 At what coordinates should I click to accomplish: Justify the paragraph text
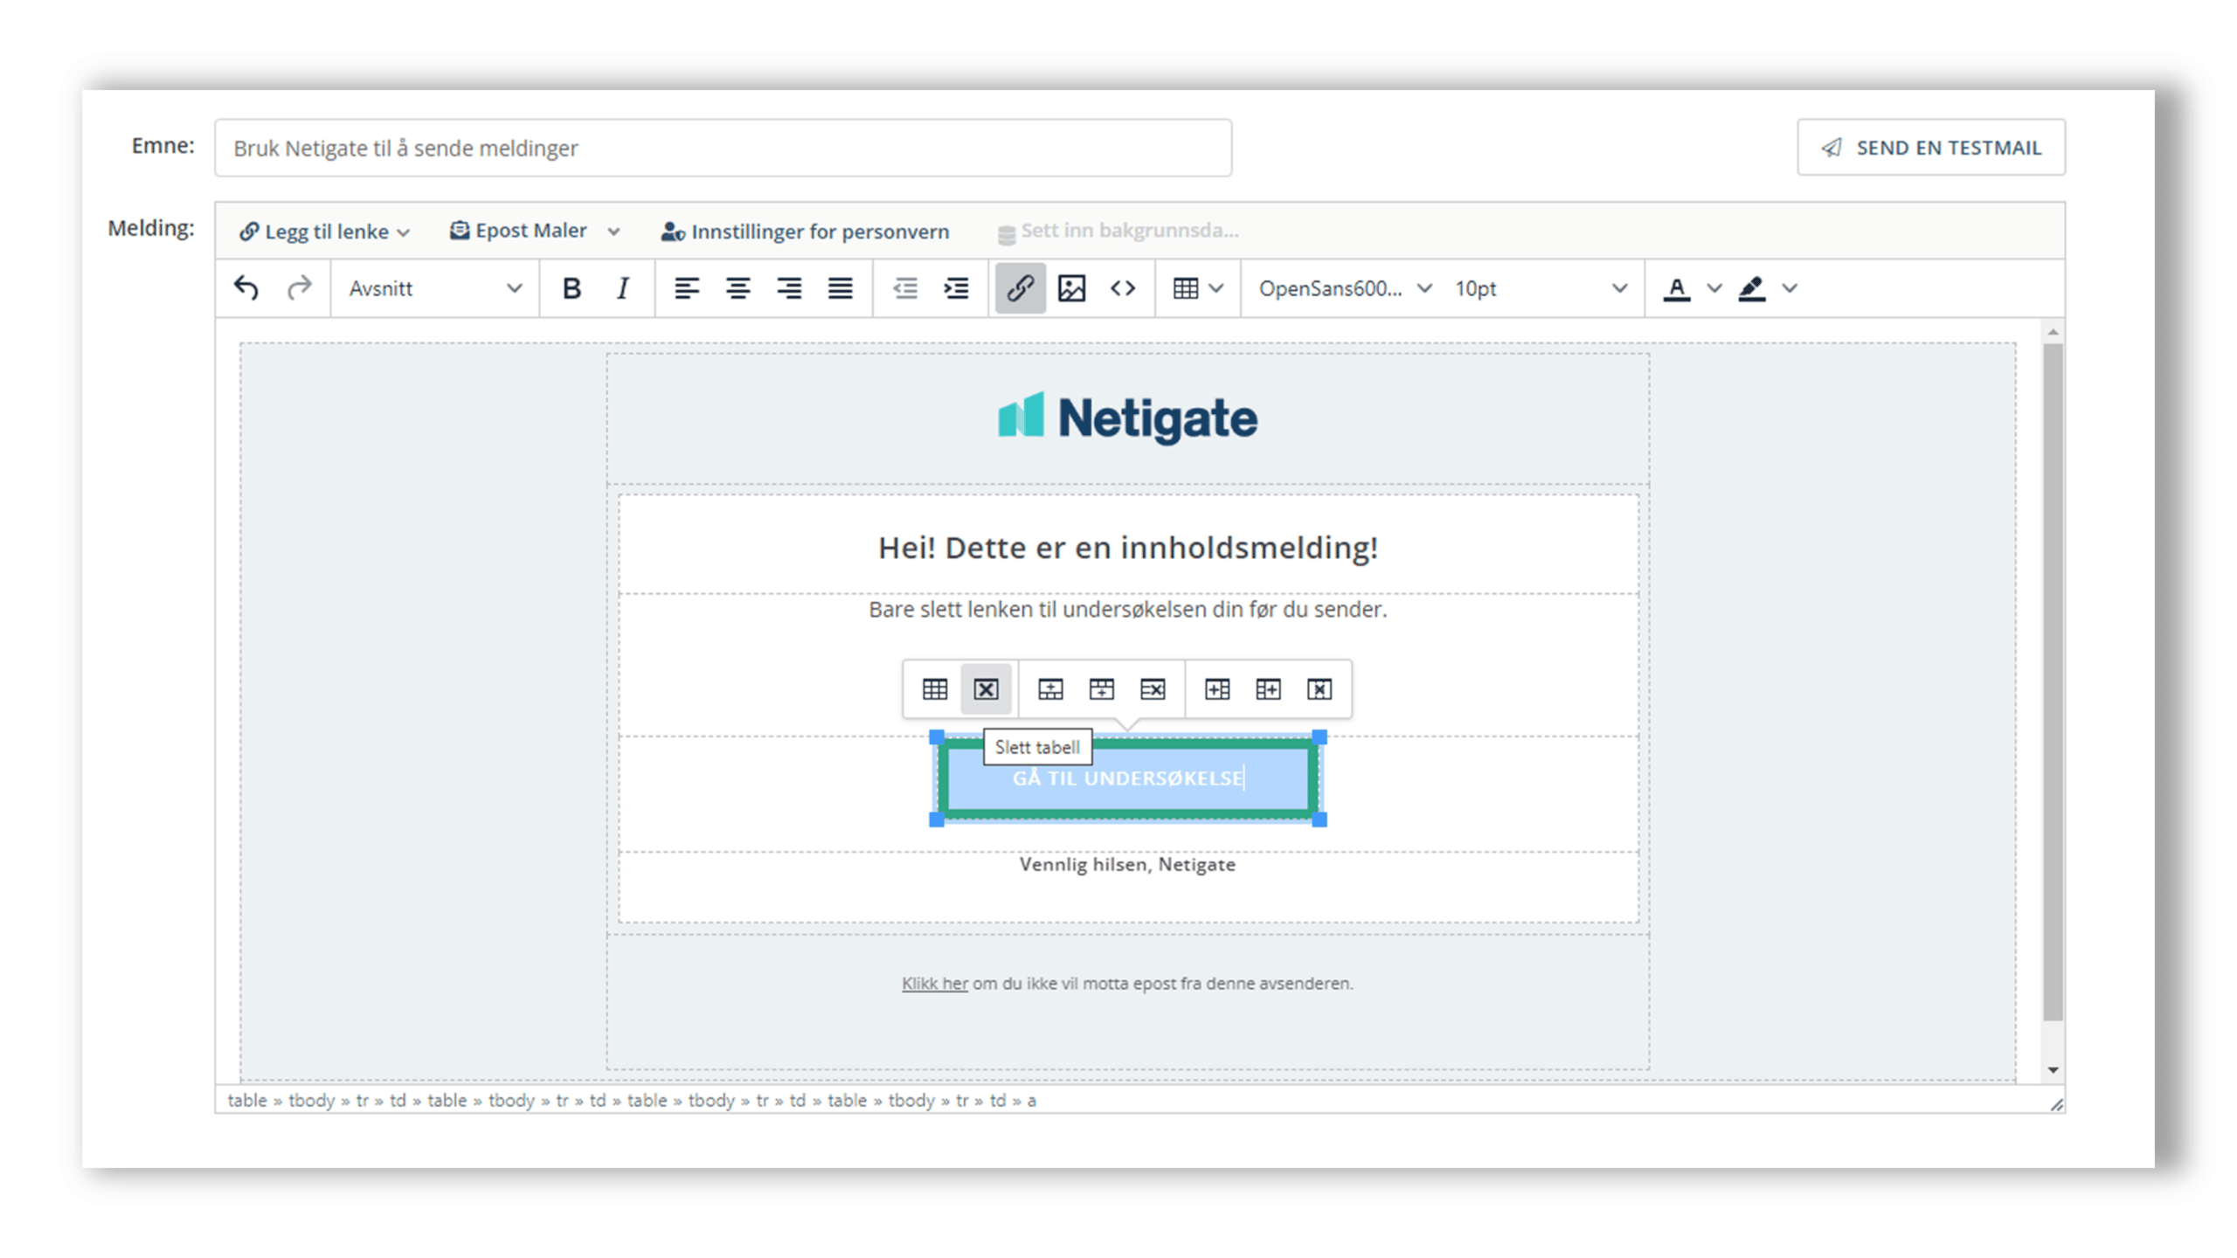[840, 287]
